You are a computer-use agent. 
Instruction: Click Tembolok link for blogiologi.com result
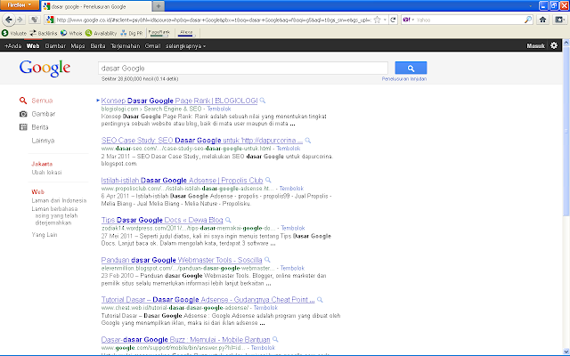pos(219,109)
